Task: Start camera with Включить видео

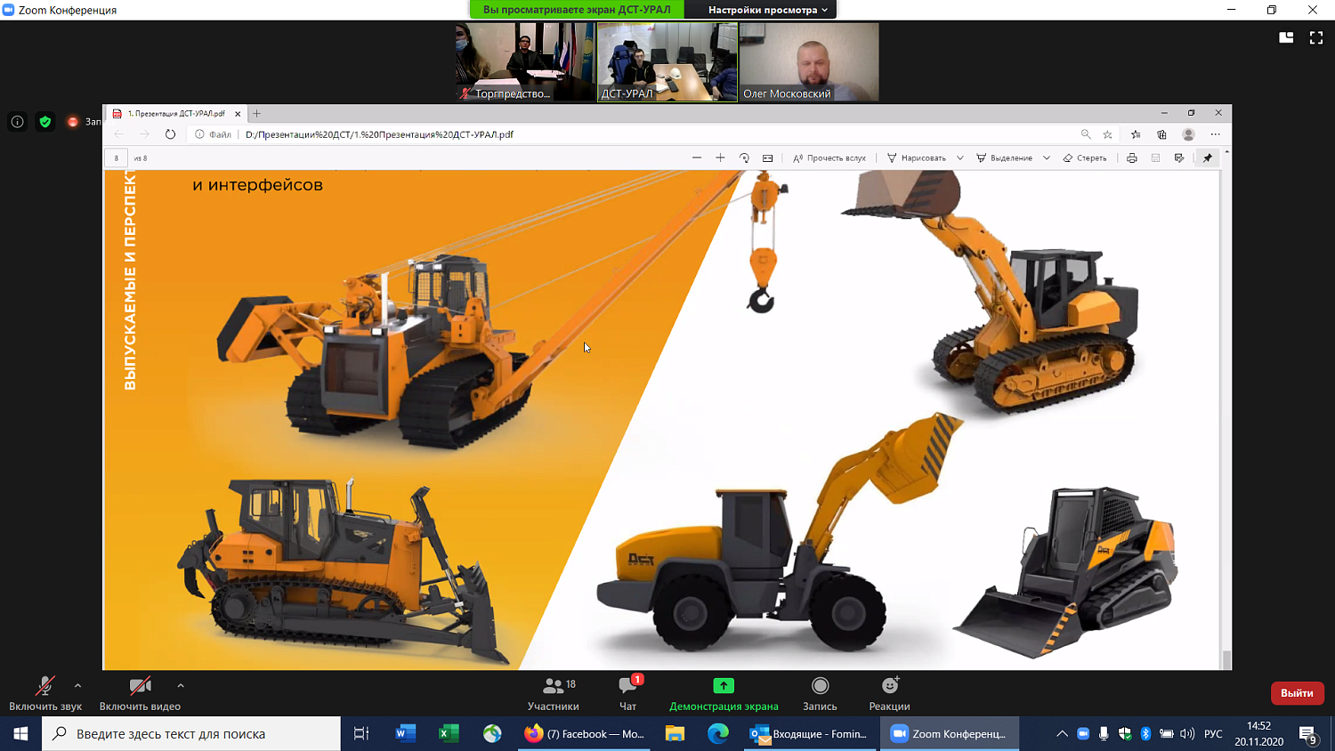Action: [140, 693]
